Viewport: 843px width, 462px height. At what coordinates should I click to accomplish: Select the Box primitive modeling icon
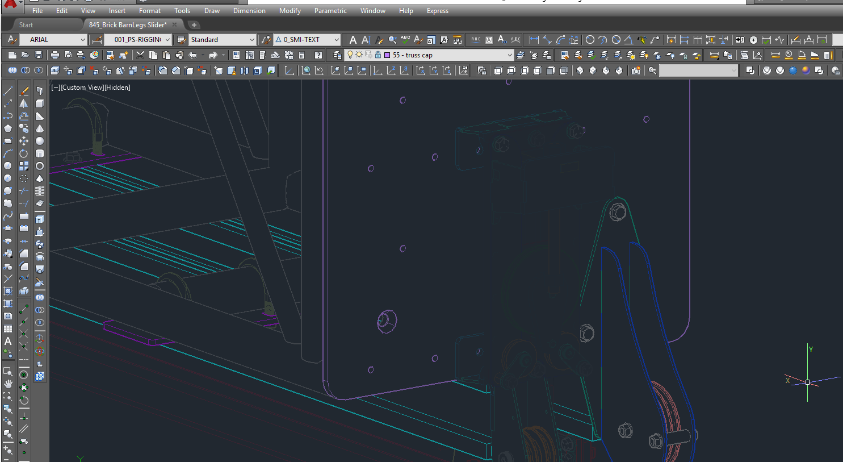39,103
